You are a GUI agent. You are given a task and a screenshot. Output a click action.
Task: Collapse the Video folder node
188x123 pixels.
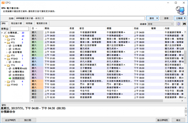click(x=4, y=36)
